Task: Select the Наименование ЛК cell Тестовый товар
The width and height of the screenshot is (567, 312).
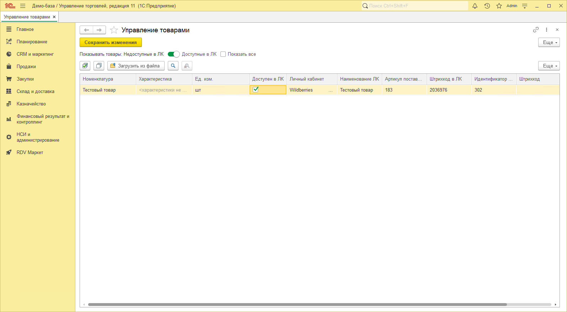Action: (359, 90)
